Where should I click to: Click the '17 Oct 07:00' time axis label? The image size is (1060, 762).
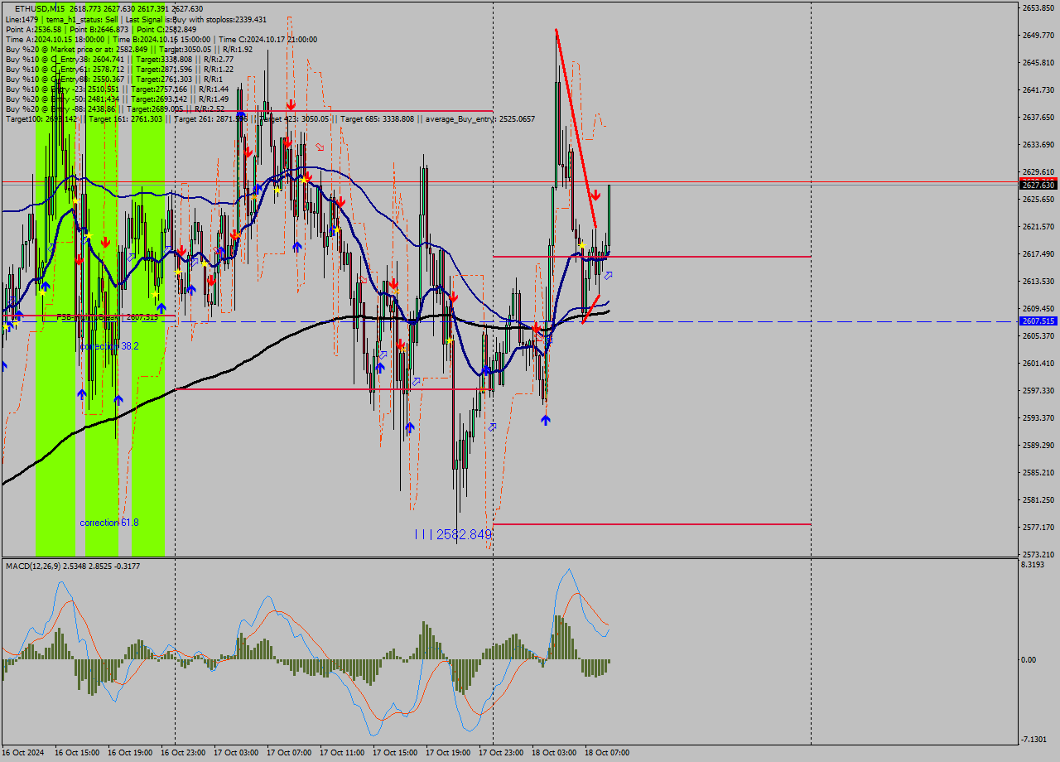tap(289, 753)
